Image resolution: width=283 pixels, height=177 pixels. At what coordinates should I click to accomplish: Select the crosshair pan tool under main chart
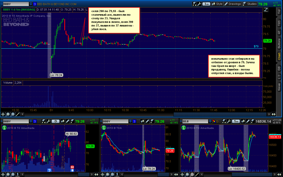(3, 114)
